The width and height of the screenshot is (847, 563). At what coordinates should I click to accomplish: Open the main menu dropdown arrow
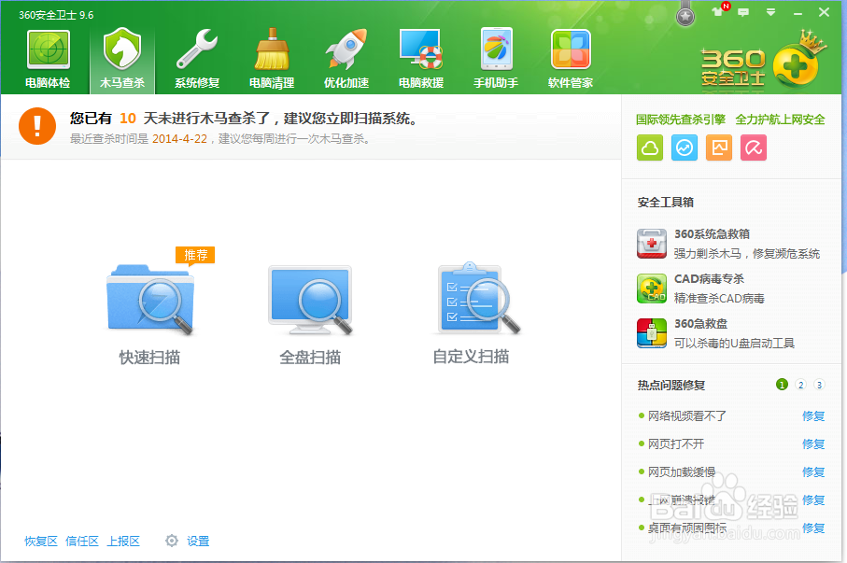770,12
